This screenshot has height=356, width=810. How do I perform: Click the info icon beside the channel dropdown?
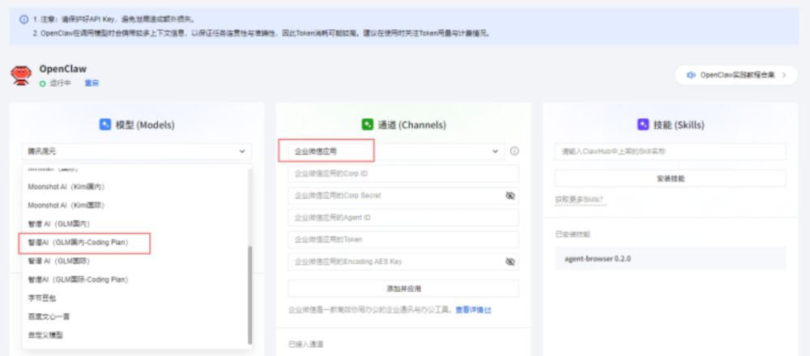pos(514,151)
